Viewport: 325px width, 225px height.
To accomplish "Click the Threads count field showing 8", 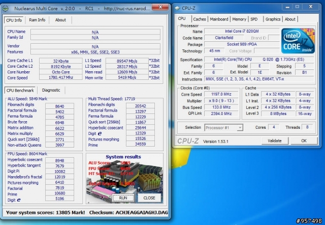I will (x=307, y=127).
